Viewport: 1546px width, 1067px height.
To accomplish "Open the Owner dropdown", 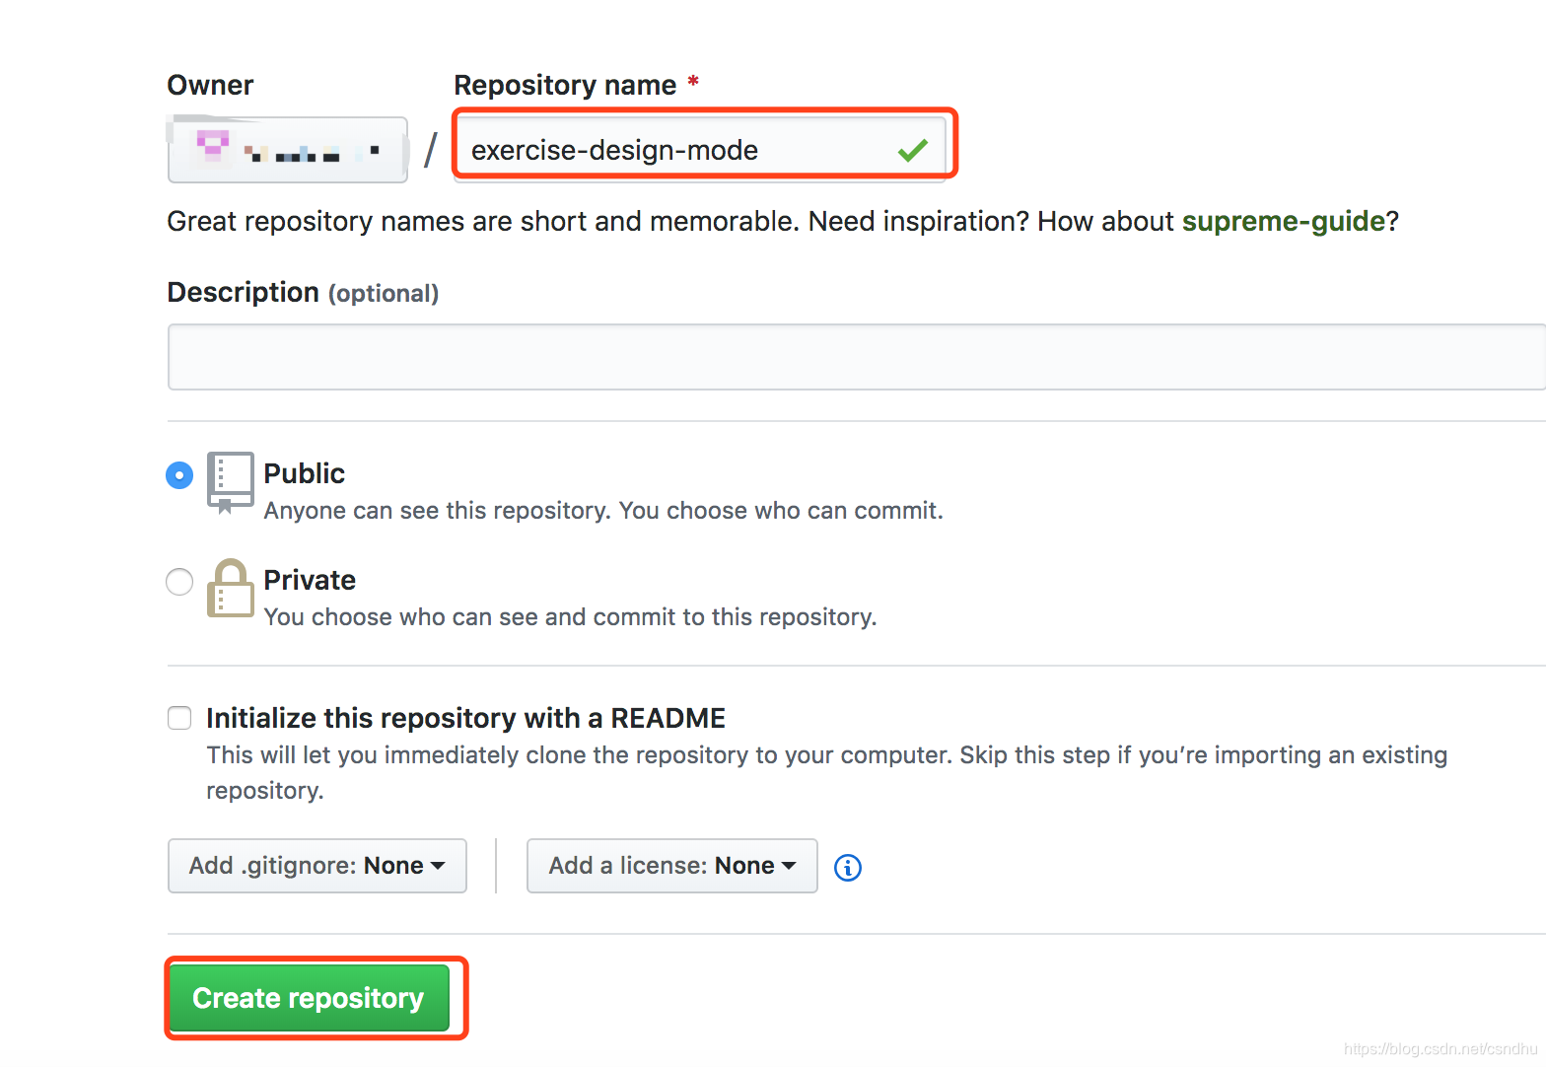I will [288, 150].
